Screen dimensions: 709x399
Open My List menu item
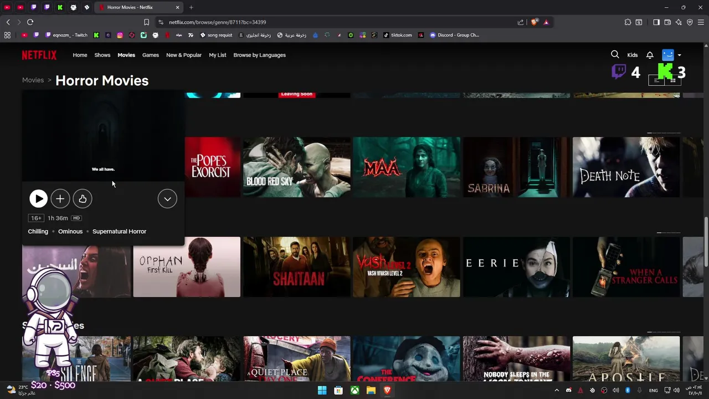coord(217,55)
